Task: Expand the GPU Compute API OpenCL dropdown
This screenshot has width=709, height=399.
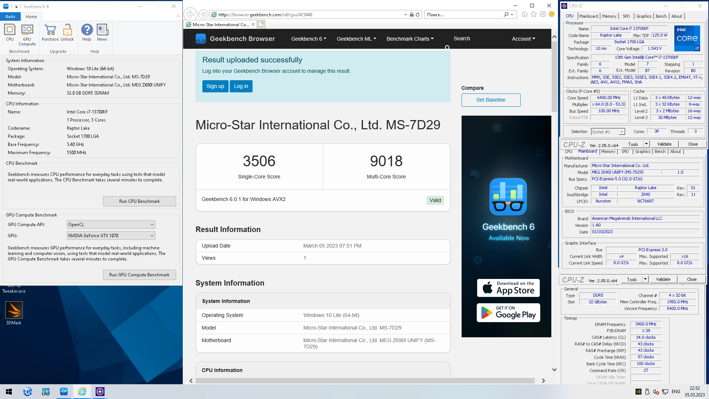Action: (x=111, y=224)
